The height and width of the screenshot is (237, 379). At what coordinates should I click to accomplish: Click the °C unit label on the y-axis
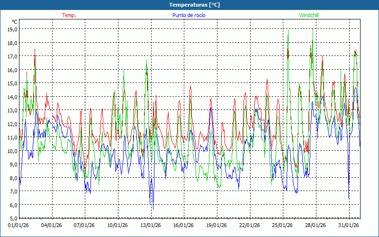tap(14, 22)
